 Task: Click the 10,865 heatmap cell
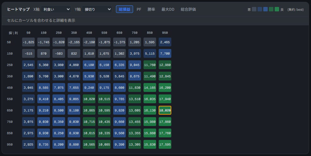point(89,110)
